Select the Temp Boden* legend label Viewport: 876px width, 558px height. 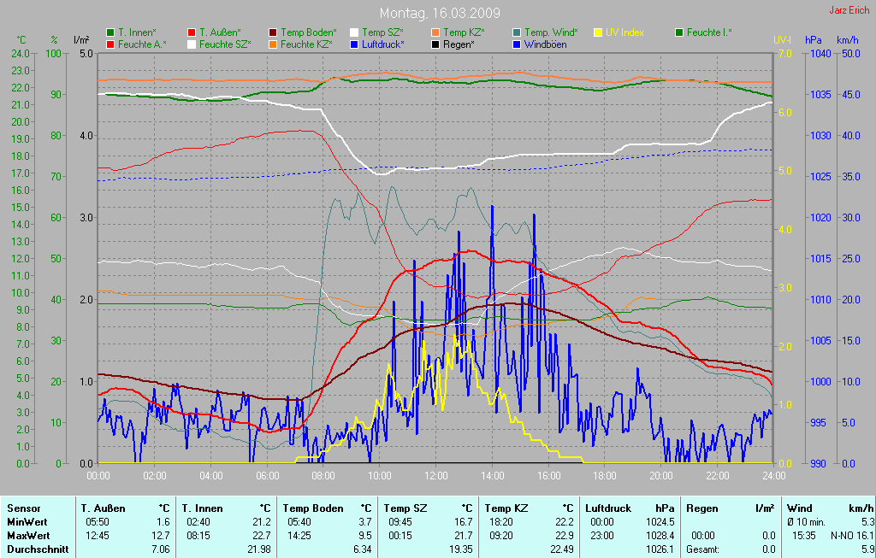click(x=308, y=33)
